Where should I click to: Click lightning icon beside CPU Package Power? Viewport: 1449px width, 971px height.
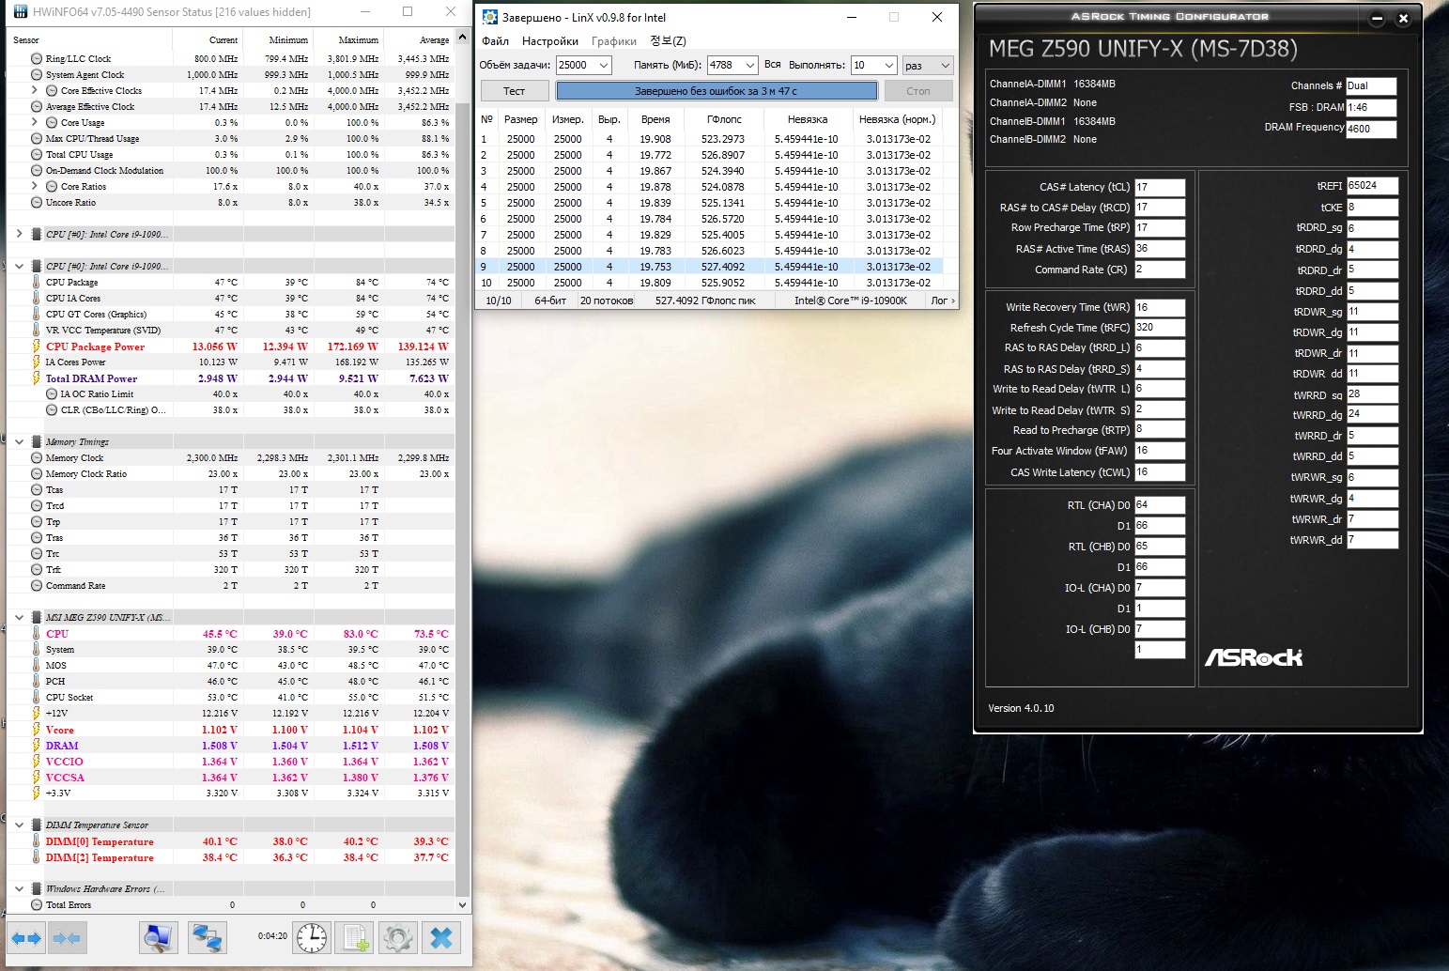click(37, 347)
